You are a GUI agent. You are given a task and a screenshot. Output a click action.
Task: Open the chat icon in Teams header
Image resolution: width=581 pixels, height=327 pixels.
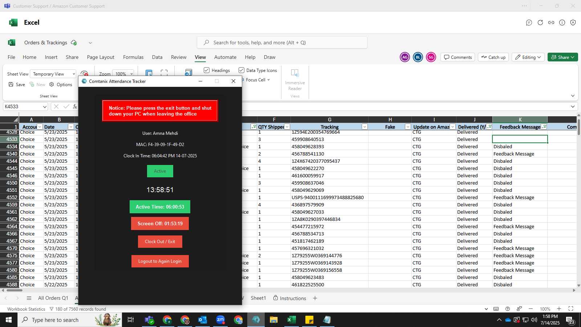coord(529,23)
